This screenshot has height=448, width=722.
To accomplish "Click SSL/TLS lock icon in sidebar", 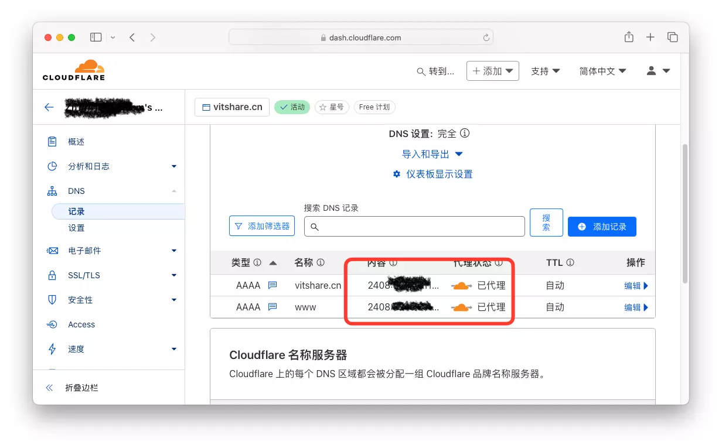I will point(52,275).
